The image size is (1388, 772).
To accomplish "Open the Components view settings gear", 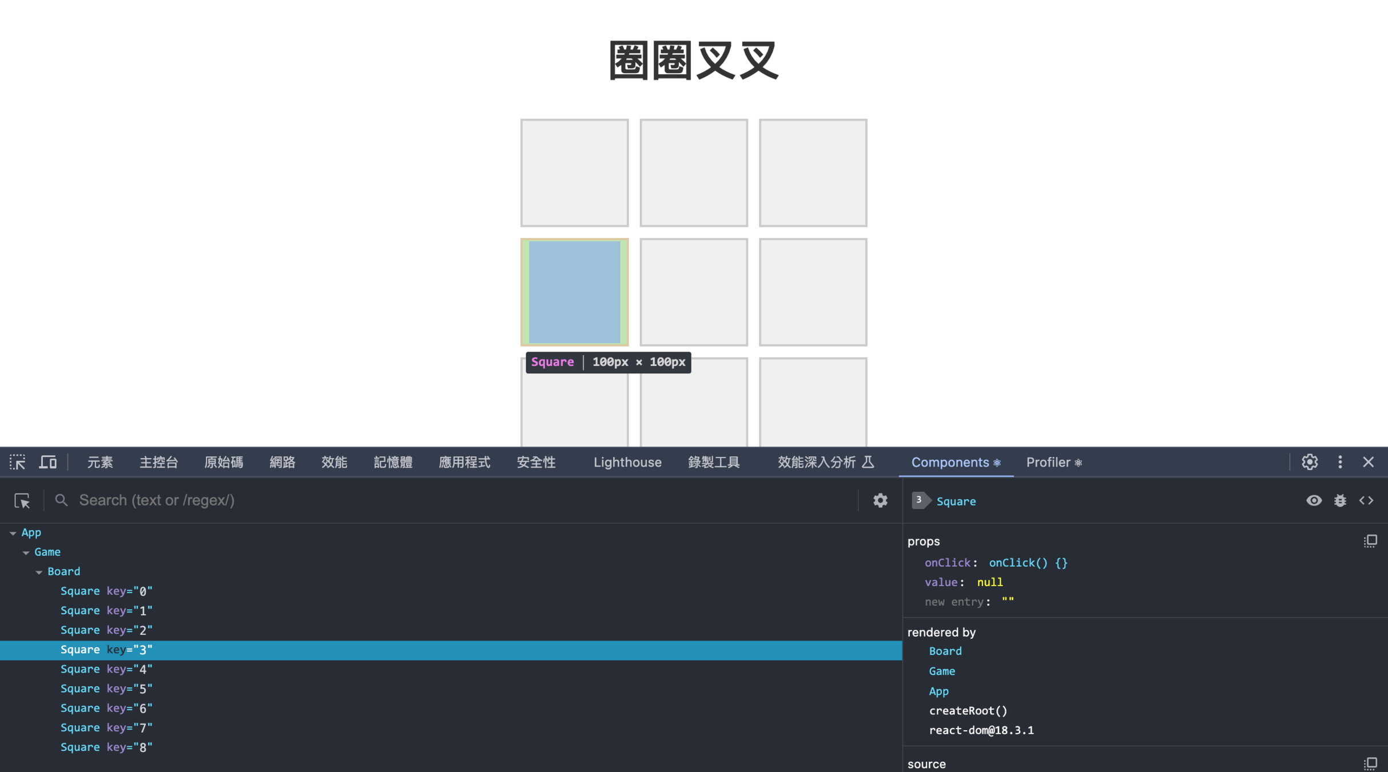I will pyautogui.click(x=880, y=501).
